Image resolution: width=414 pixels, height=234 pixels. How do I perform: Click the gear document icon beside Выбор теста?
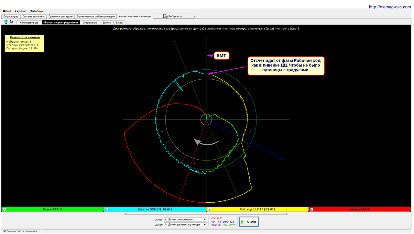tap(166, 16)
